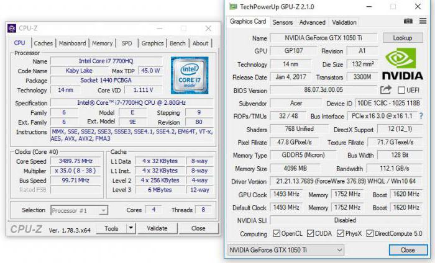Click the GPU Name field value
435x263 pixels.
pos(324,38)
